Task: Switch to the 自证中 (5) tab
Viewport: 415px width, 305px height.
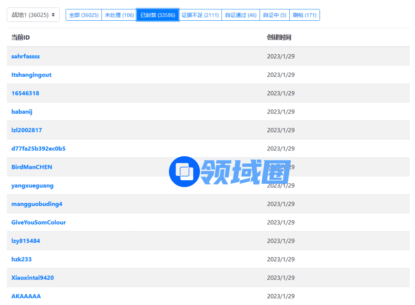Action: click(274, 15)
